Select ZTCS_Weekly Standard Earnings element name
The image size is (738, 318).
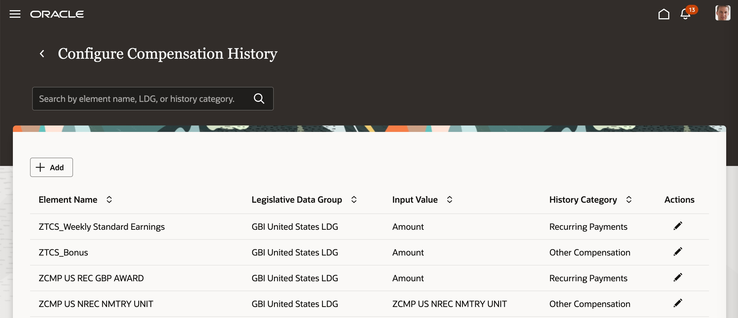click(102, 227)
